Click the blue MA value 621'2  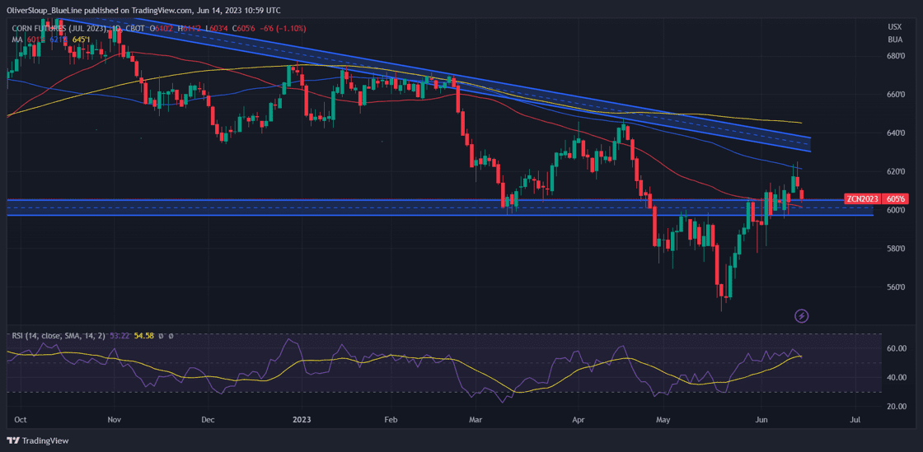[x=58, y=40]
